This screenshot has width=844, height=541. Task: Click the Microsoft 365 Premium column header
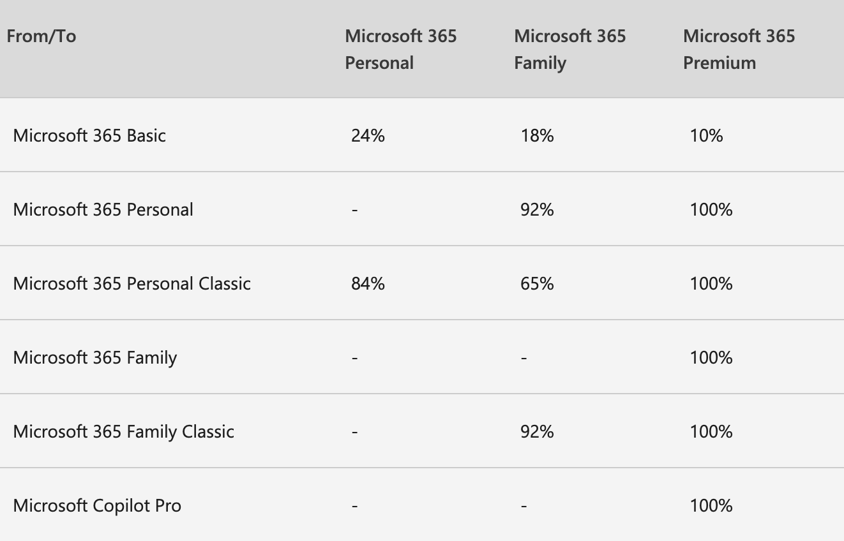point(739,49)
